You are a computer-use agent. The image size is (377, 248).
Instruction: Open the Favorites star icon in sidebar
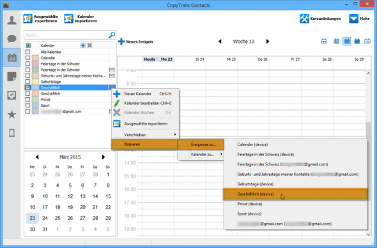coord(12,114)
